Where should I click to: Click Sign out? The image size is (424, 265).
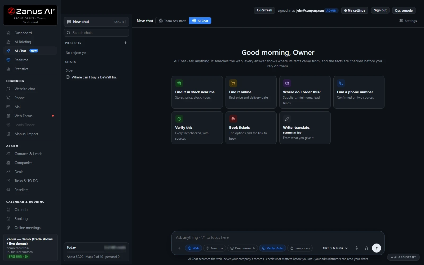coord(380,10)
